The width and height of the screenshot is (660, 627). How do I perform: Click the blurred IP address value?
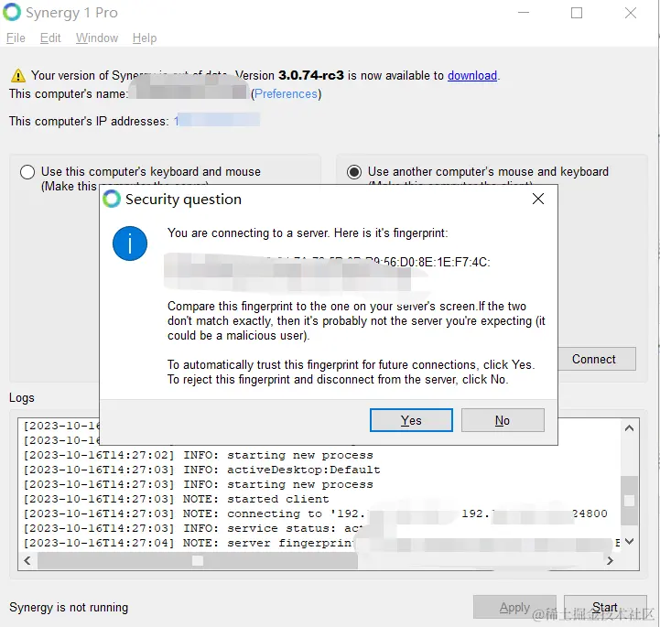(217, 121)
